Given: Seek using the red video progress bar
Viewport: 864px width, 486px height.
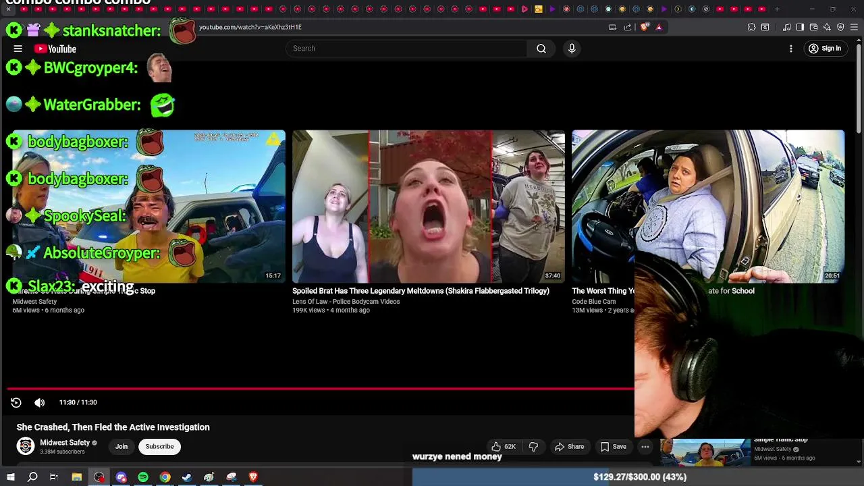Looking at the screenshot, I should [321, 388].
